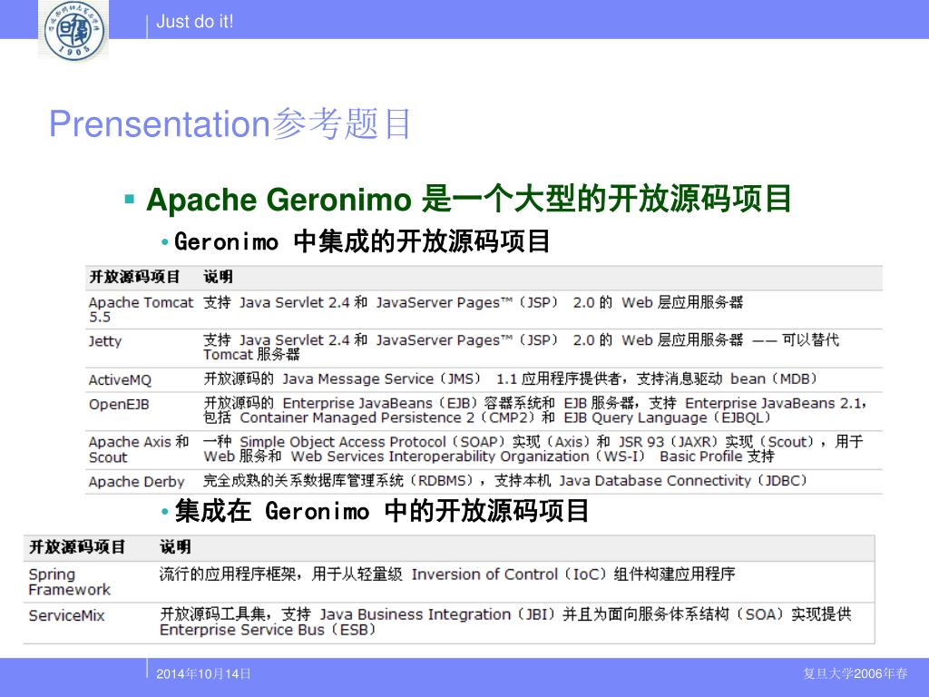Click the "Jetty" project cell
The image size is (929, 697).
click(105, 341)
